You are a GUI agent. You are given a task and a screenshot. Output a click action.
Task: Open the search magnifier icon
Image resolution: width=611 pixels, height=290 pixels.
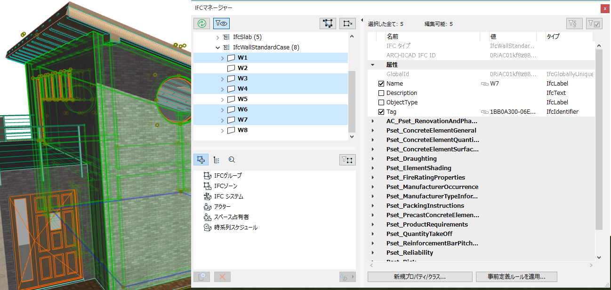[231, 159]
